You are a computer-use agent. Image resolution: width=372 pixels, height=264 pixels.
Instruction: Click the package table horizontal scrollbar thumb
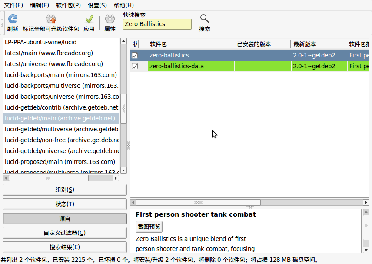[x=198, y=203]
